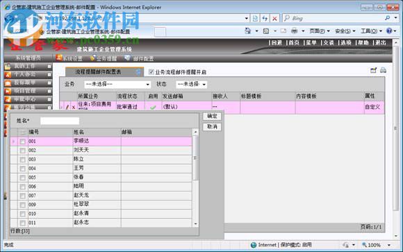The height and width of the screenshot is (252, 403).
Task: Click the blue arrows on 流程提醒邮件配置表 tab
Action: click(138, 72)
